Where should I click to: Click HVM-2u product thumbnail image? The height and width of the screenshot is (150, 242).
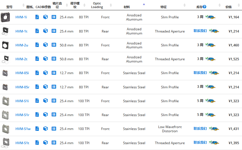point(5,45)
